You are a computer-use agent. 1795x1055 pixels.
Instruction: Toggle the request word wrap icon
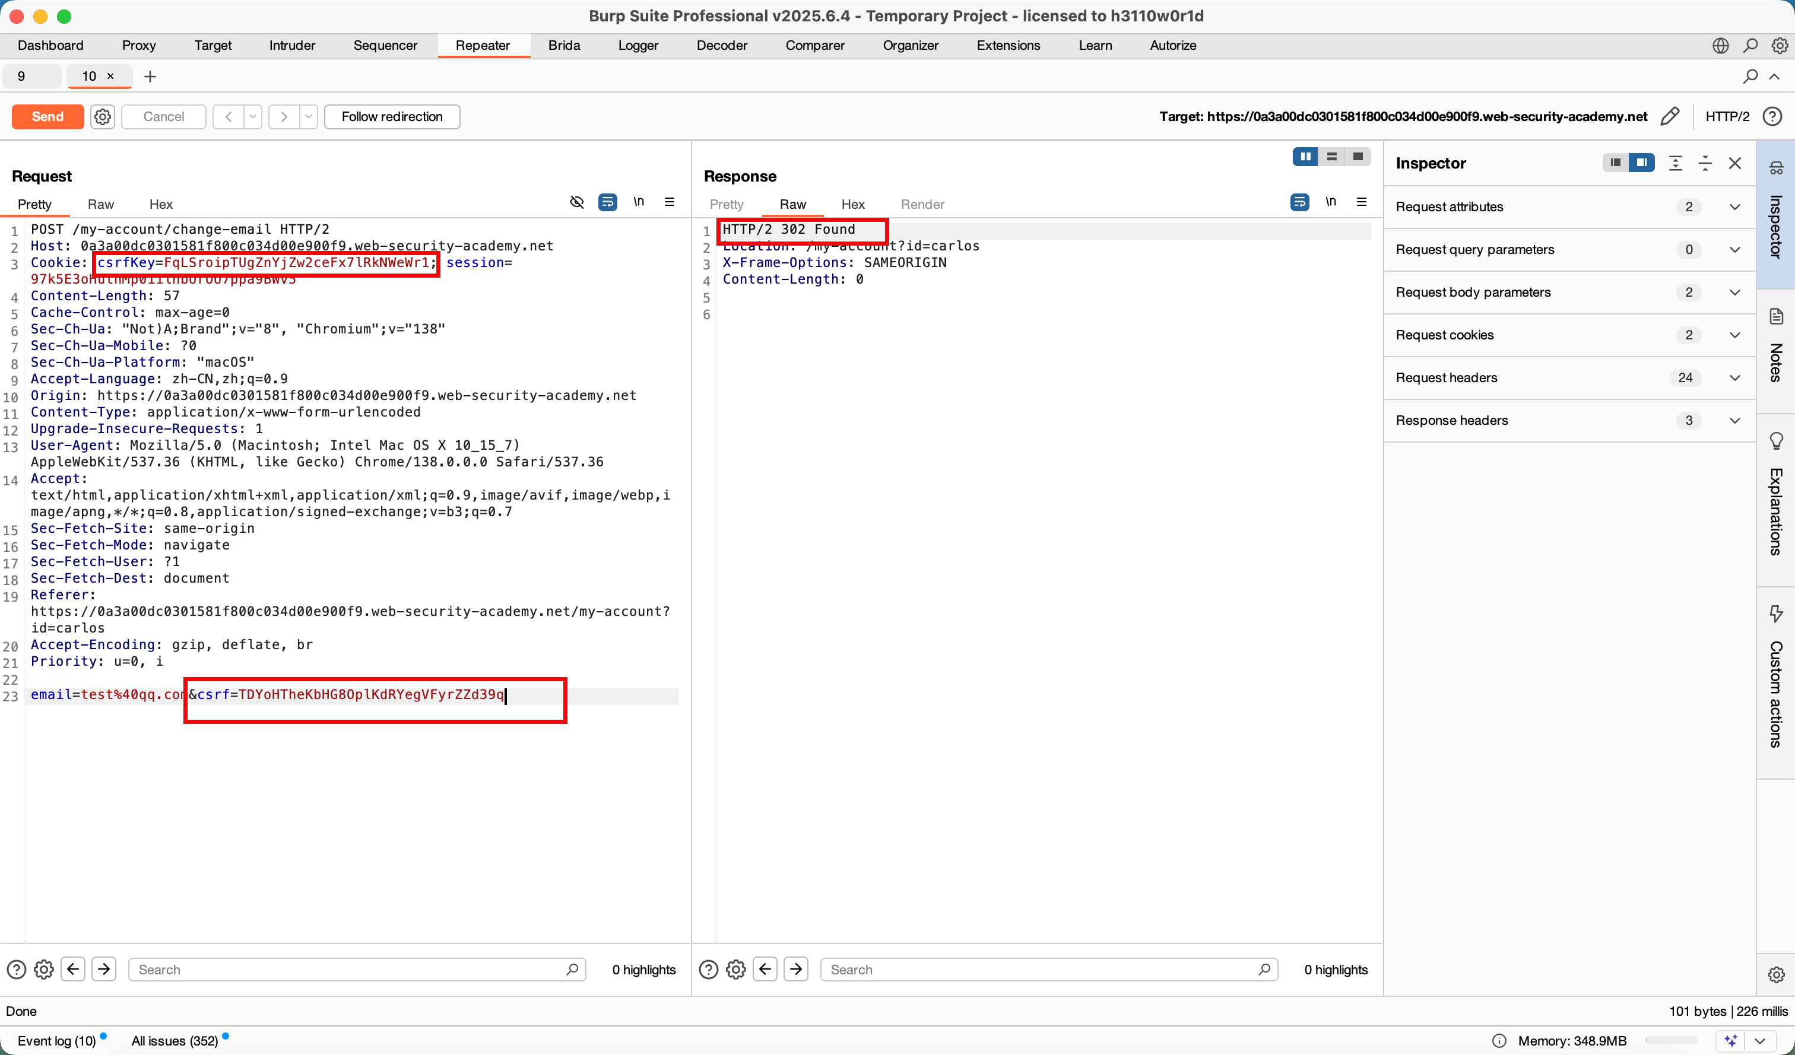click(608, 202)
